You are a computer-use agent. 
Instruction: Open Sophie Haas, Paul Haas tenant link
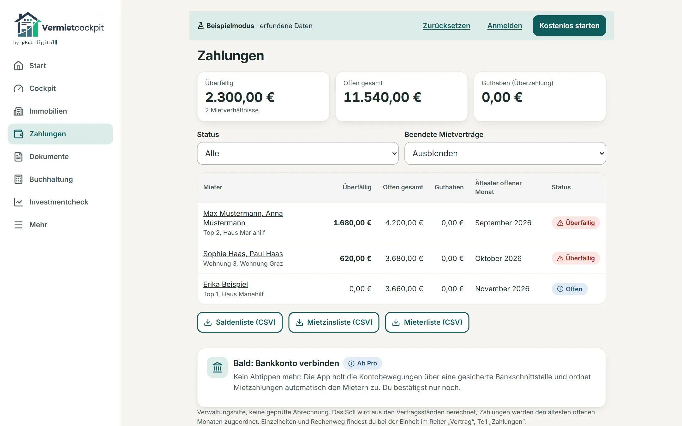tap(243, 254)
